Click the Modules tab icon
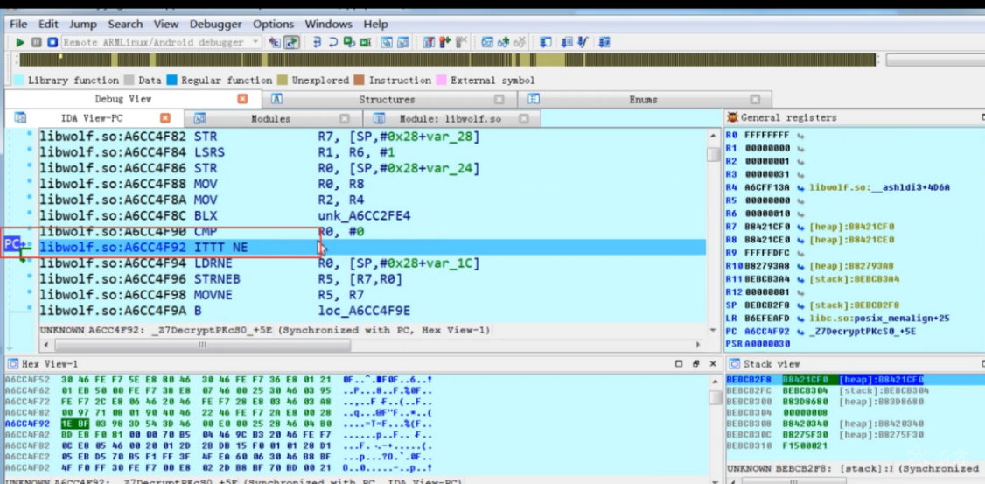Viewport: 985px width, 484px height. point(199,117)
